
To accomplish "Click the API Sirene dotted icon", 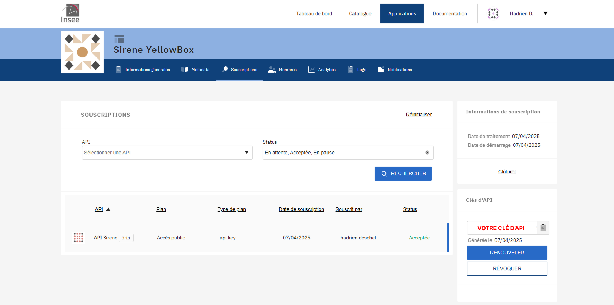I will [78, 238].
